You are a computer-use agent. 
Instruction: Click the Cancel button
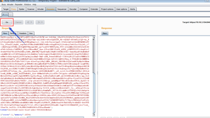(x=18, y=22)
